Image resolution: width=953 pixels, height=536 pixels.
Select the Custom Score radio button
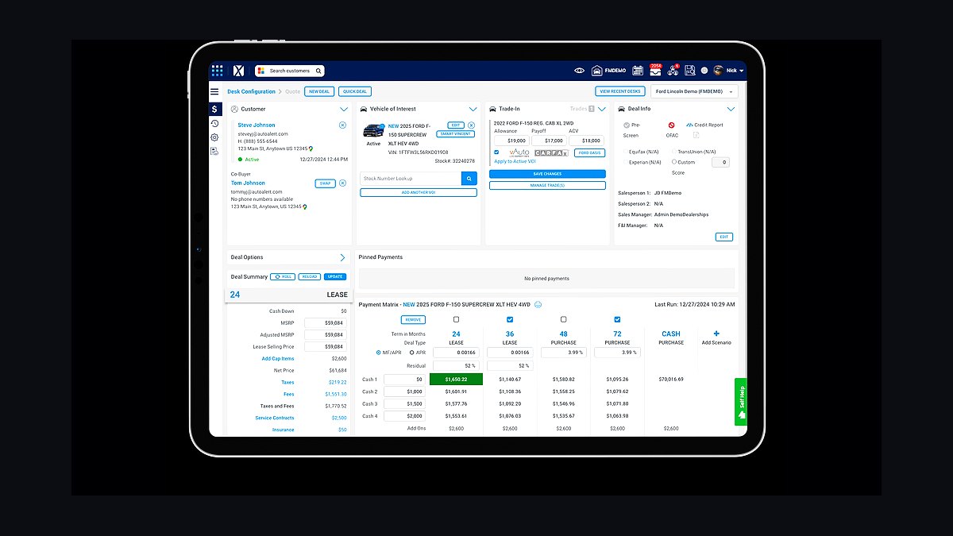pyautogui.click(x=674, y=162)
